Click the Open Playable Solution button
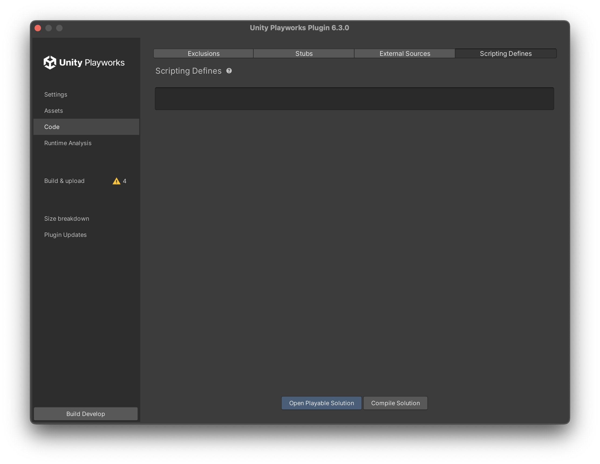The width and height of the screenshot is (600, 464). (321, 403)
